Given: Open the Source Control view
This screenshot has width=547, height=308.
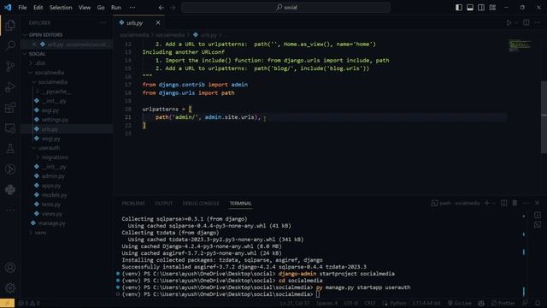Looking at the screenshot, I should (10, 66).
